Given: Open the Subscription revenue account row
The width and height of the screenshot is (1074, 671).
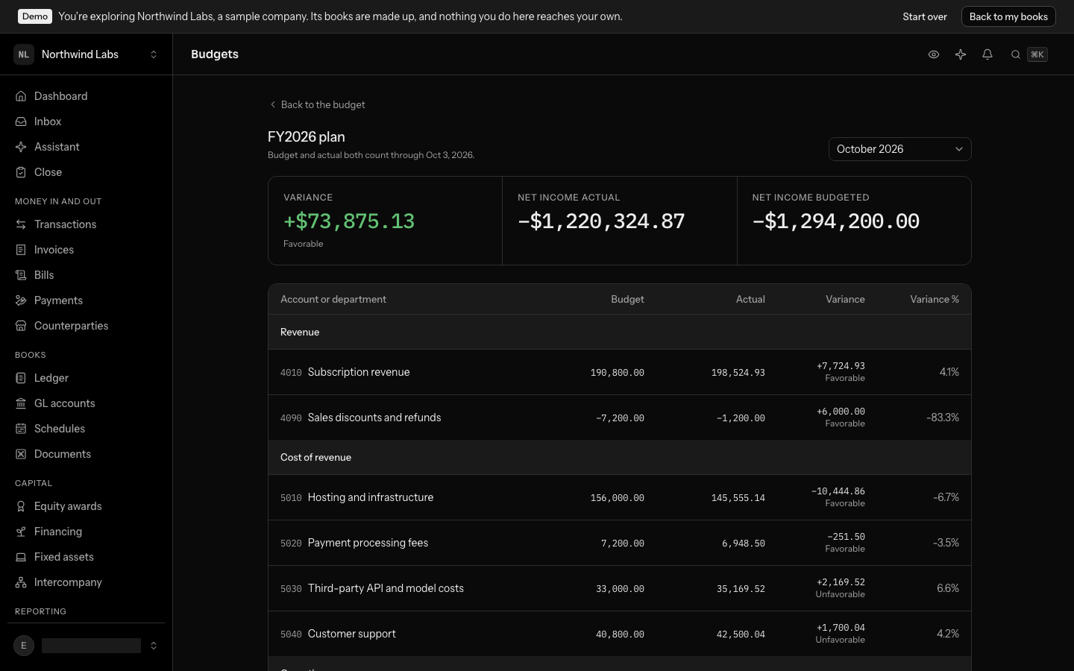Looking at the screenshot, I should pyautogui.click(x=620, y=372).
